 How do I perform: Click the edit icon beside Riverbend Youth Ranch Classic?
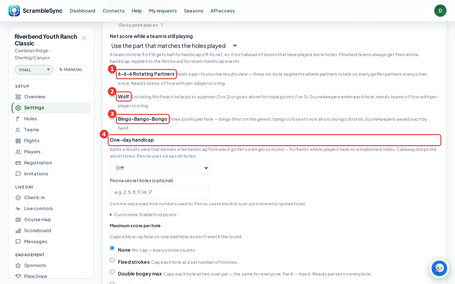[84, 38]
